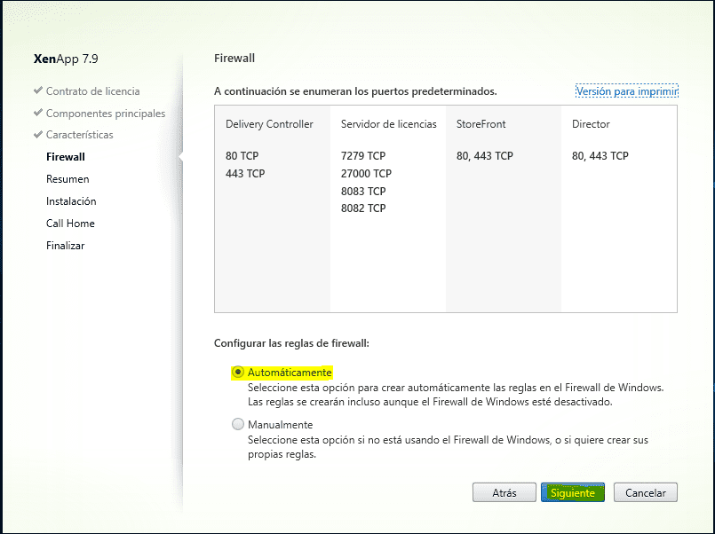The height and width of the screenshot is (534, 715).
Task: Select the Resumen step in sidebar
Action: [68, 179]
